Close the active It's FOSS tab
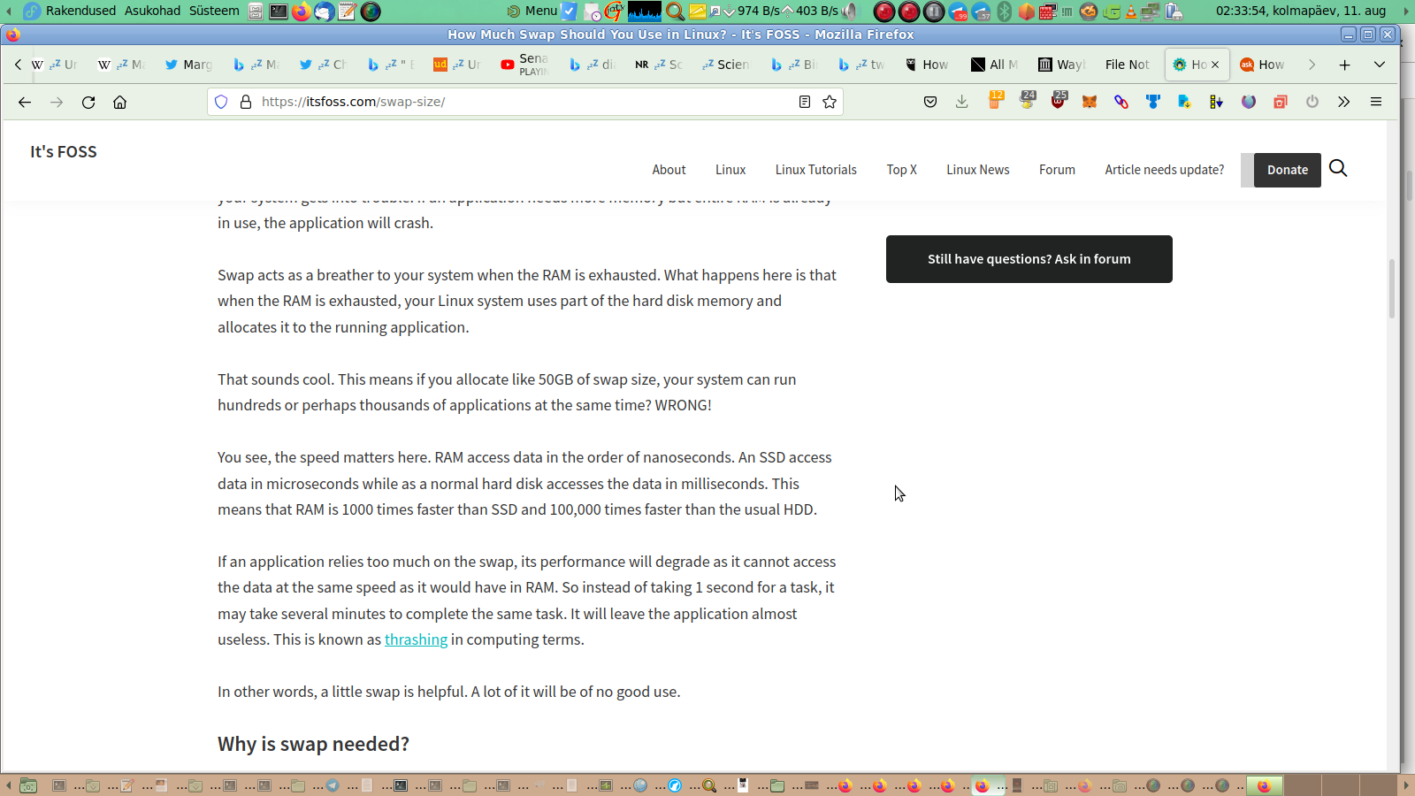The width and height of the screenshot is (1415, 796). (1215, 65)
